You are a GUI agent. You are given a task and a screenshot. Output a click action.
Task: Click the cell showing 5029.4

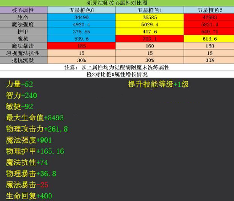150,24
